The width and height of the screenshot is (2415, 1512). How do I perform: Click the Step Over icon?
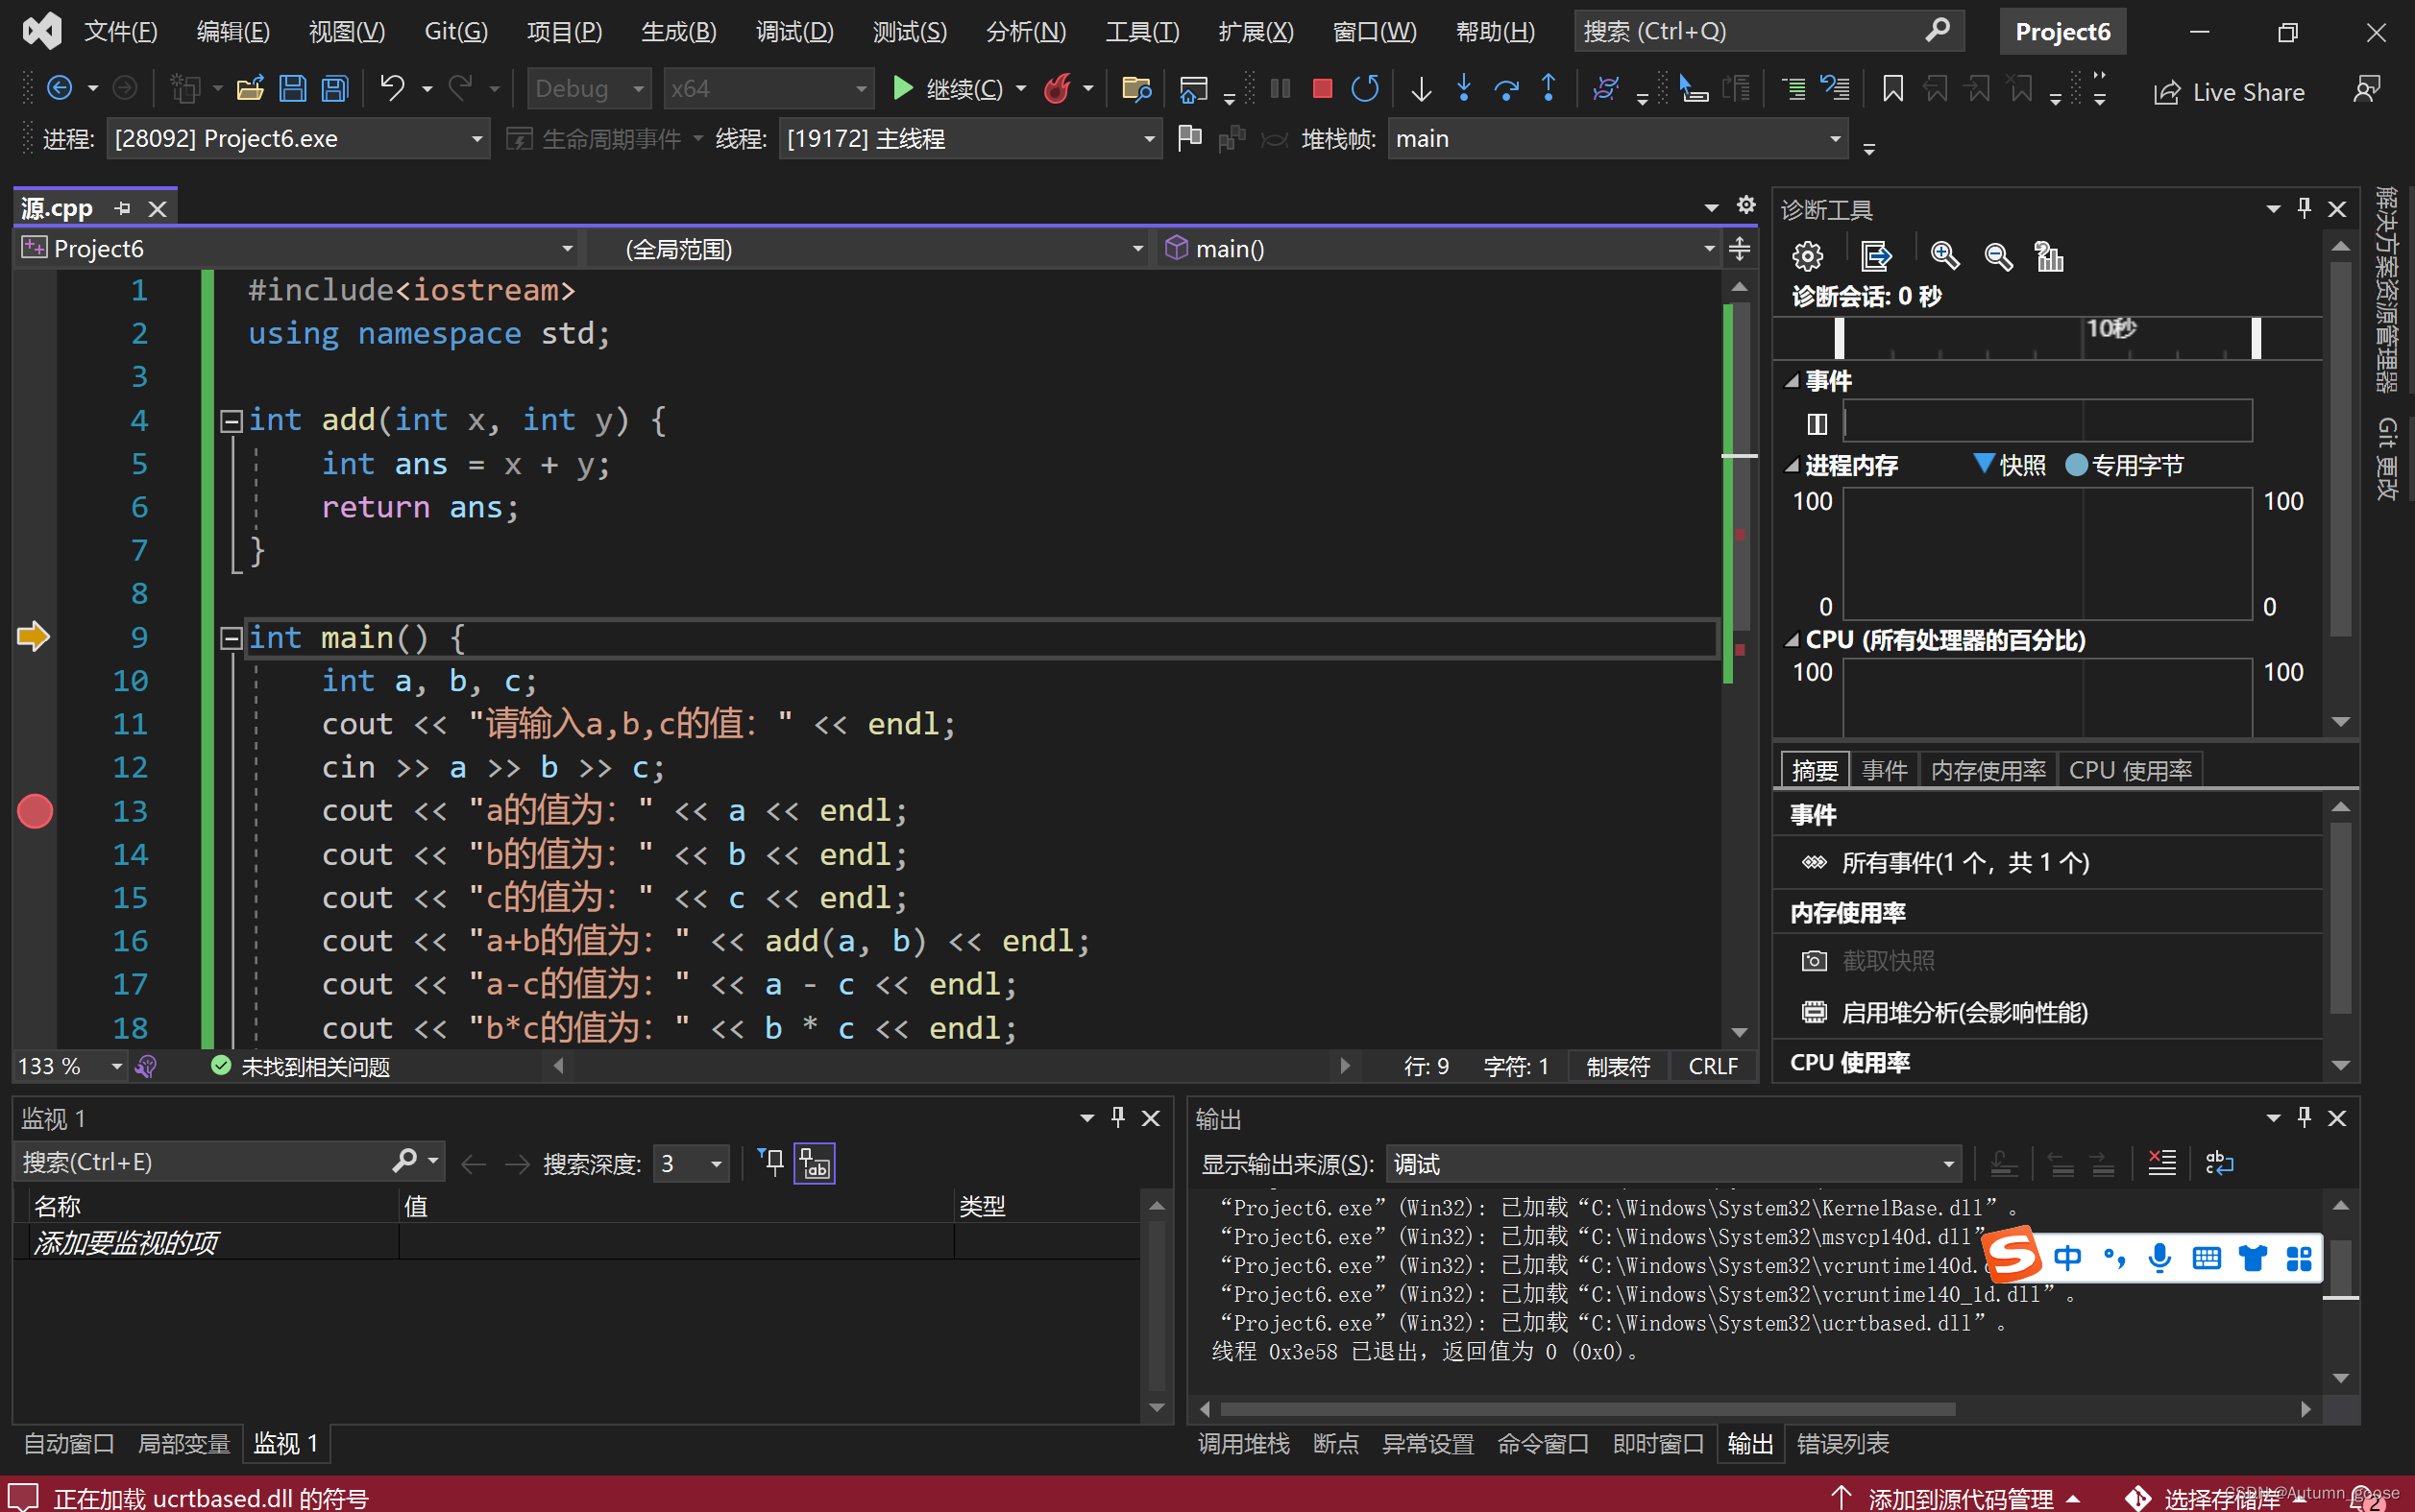tap(1505, 89)
